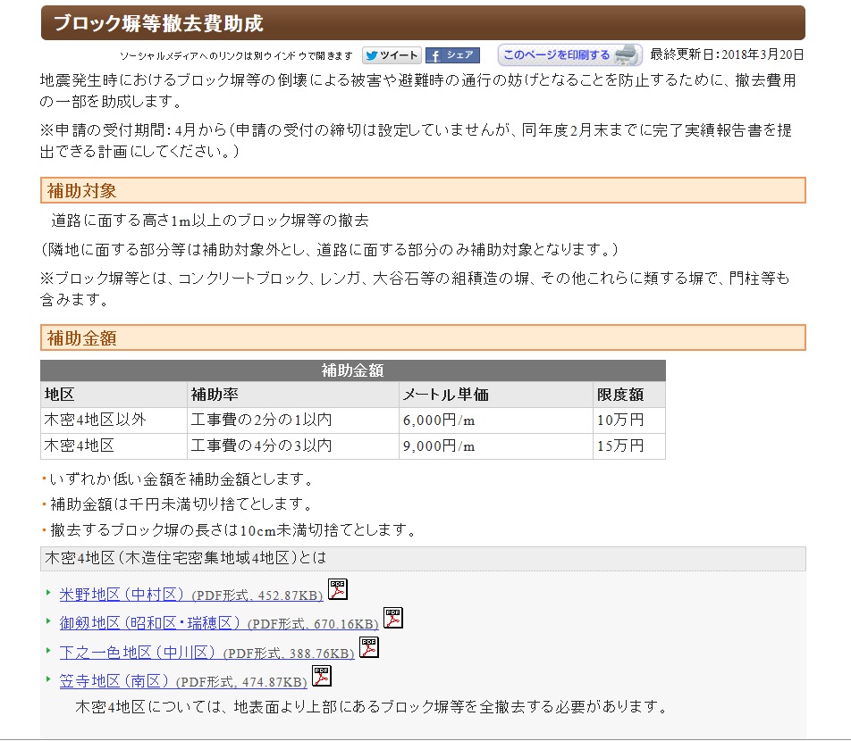851x741 pixels.
Task: Click the Facebook f icon
Action: coord(434,56)
